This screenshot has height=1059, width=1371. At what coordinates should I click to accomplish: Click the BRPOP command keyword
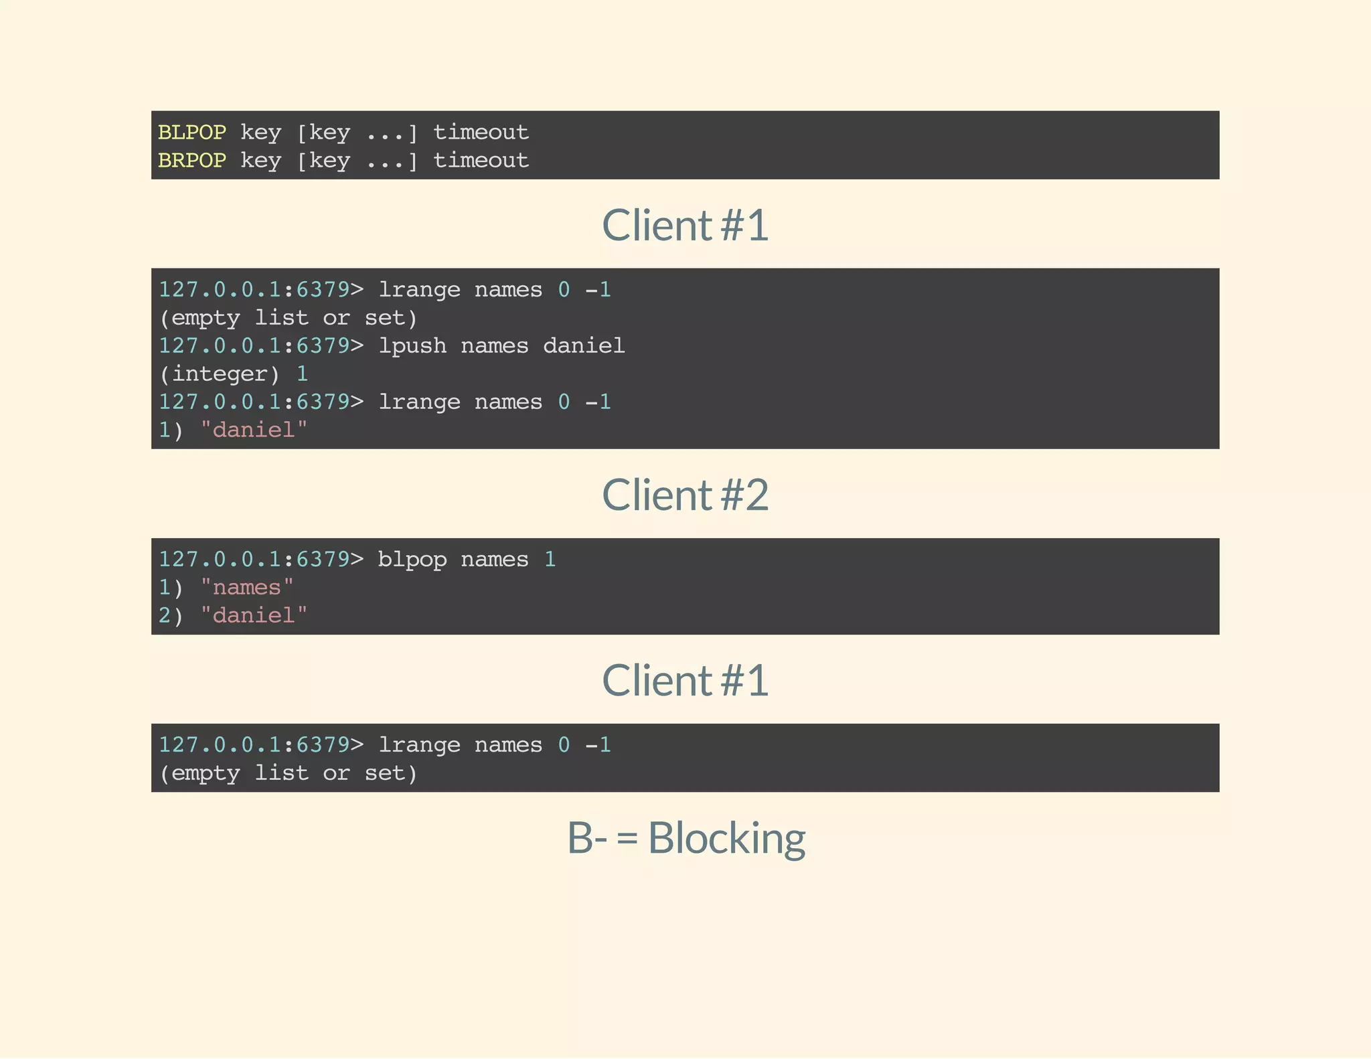pos(191,160)
